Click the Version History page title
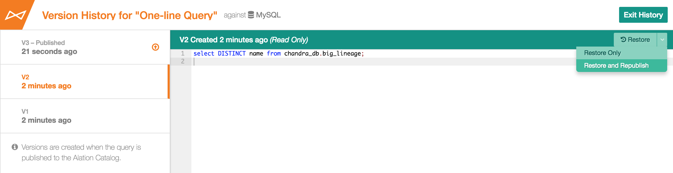 (130, 15)
